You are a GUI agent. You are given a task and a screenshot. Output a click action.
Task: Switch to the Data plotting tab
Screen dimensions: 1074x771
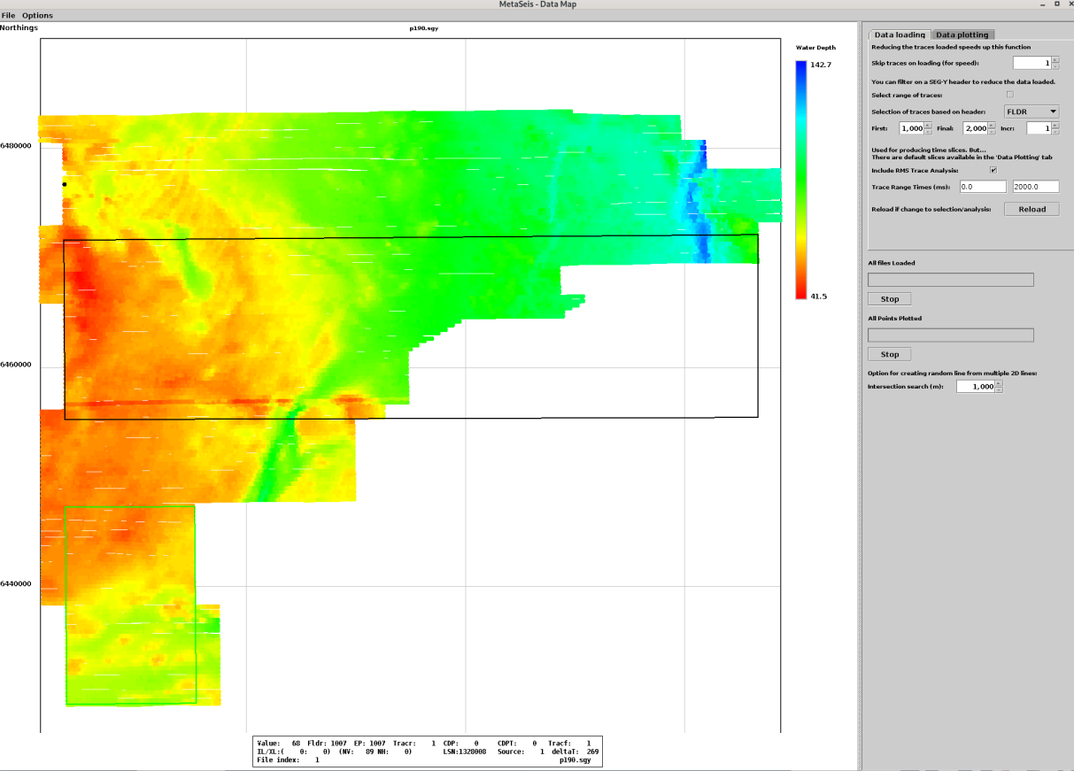(x=962, y=35)
